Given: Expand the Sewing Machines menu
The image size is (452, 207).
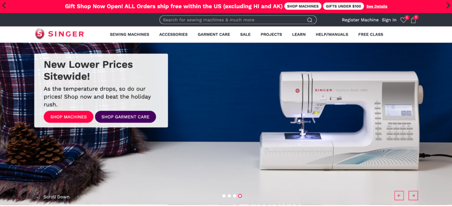Looking at the screenshot, I should tap(129, 34).
